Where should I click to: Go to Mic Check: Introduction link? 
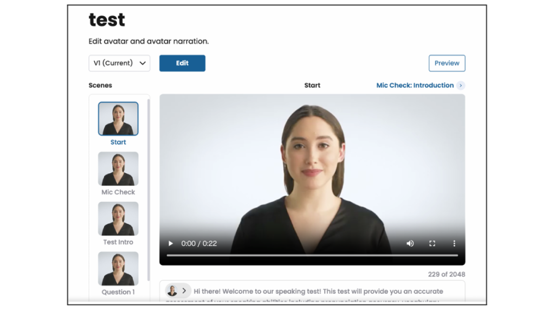coord(415,86)
